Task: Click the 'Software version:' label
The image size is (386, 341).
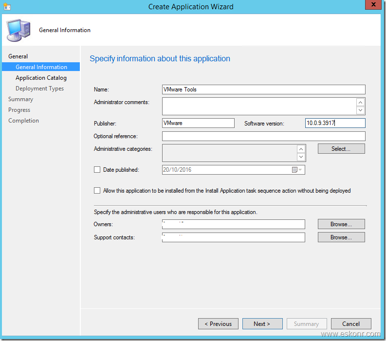Action: pyautogui.click(x=264, y=124)
